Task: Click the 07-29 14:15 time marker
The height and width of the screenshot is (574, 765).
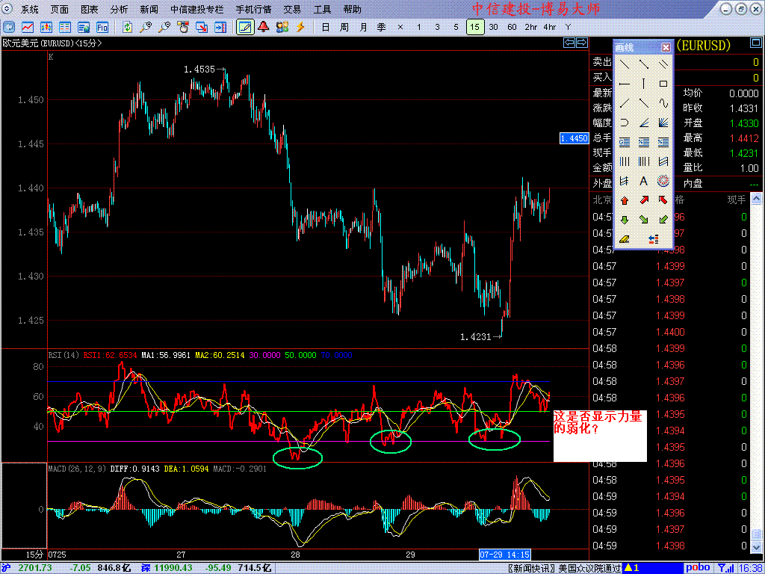Action: click(505, 555)
